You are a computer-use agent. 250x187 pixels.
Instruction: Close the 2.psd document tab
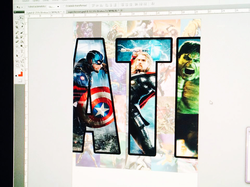coord(64,12)
